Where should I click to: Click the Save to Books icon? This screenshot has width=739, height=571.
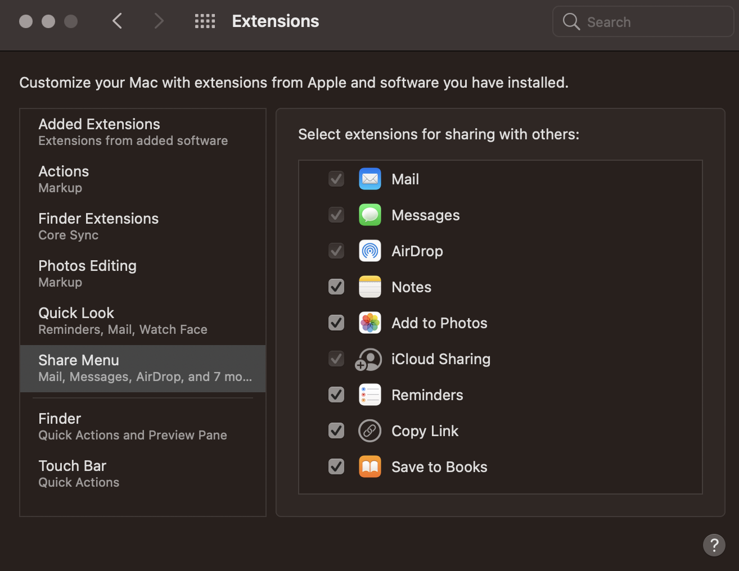pos(370,466)
